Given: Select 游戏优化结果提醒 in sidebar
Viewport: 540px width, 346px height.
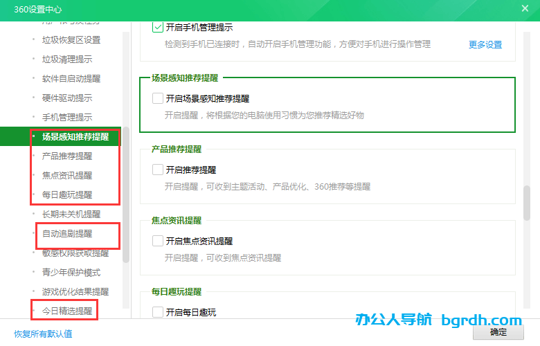Looking at the screenshot, I should tap(75, 291).
